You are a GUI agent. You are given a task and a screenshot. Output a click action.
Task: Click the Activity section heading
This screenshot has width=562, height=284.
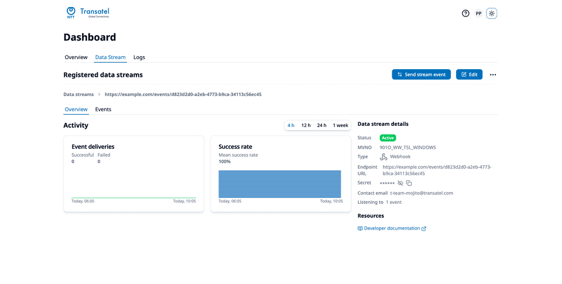76,125
